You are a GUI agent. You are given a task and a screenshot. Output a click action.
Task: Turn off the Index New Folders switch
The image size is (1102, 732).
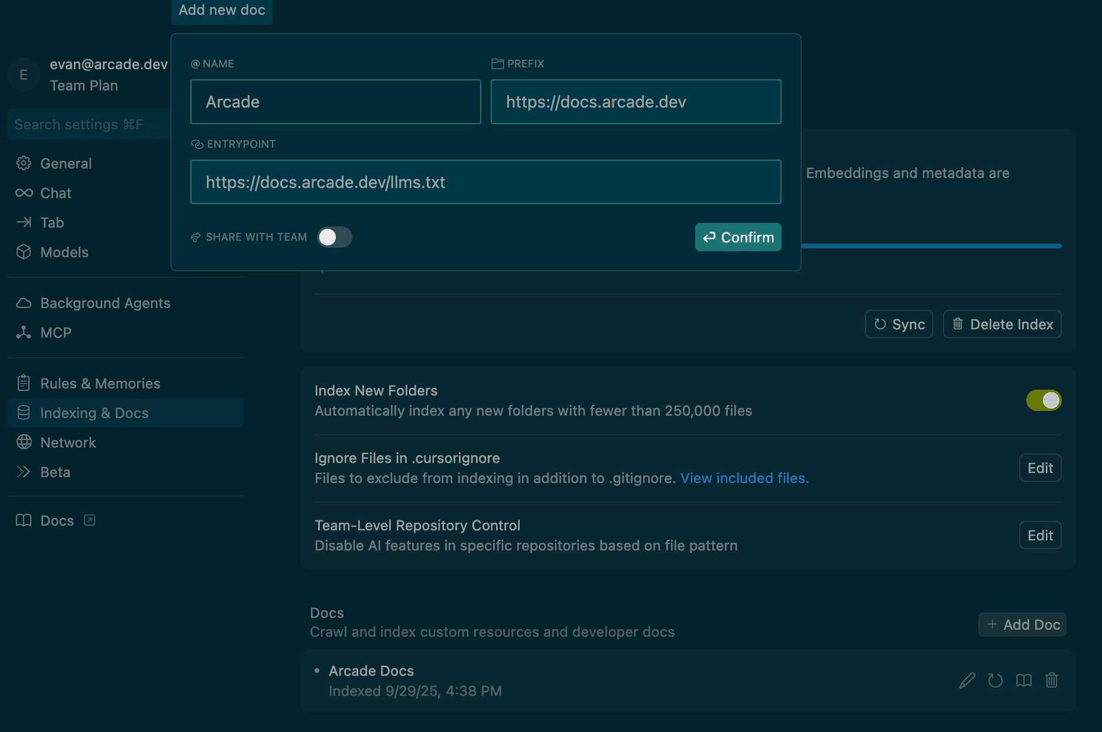(1043, 400)
